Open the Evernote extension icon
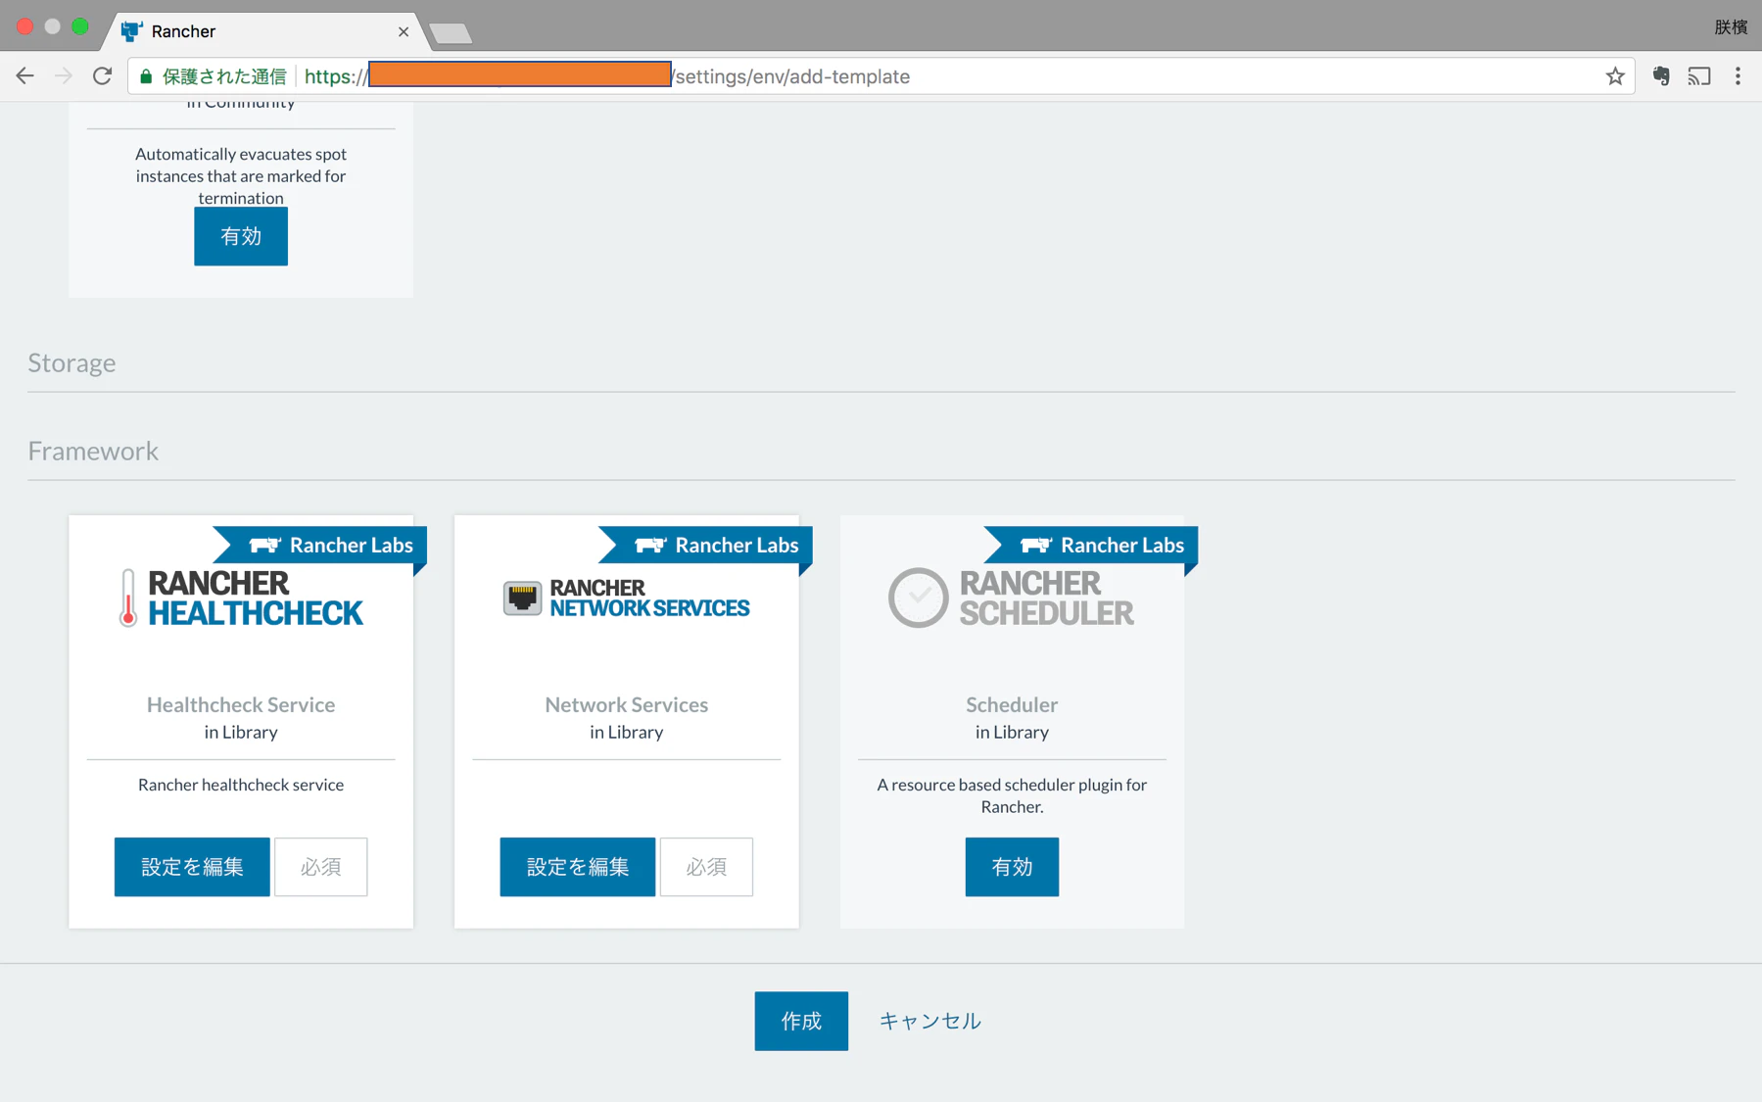The width and height of the screenshot is (1762, 1102). click(1661, 76)
